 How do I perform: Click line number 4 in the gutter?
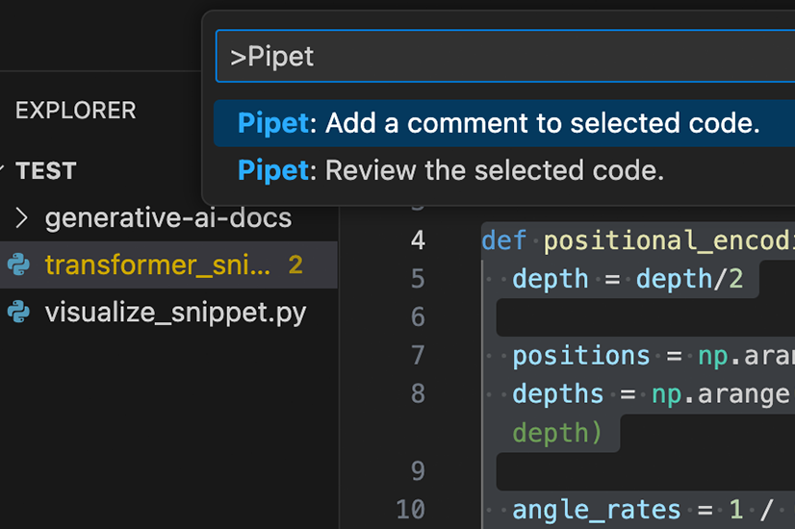(x=417, y=239)
